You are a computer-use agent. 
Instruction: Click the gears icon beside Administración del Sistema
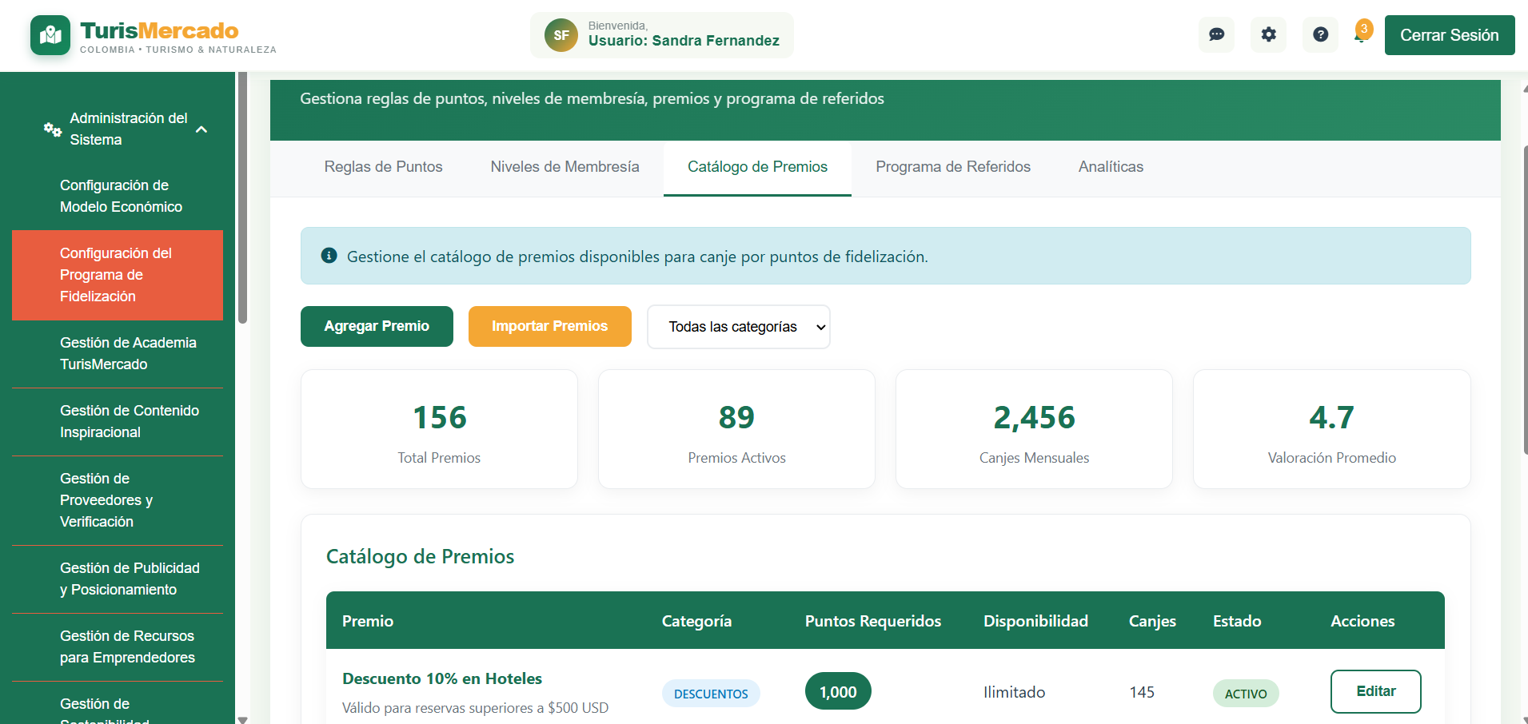point(52,129)
